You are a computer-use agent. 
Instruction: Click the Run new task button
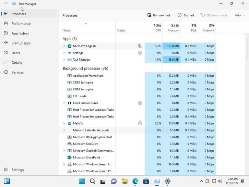pos(159,15)
